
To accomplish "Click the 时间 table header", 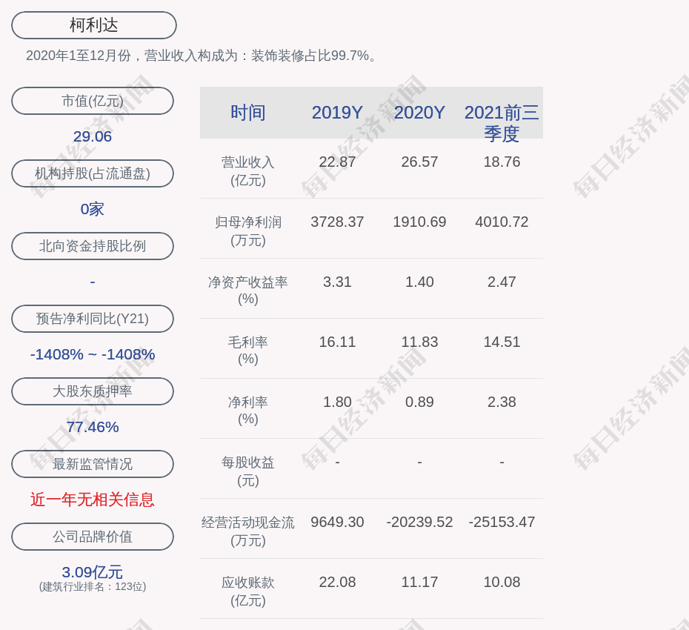I will click(248, 113).
